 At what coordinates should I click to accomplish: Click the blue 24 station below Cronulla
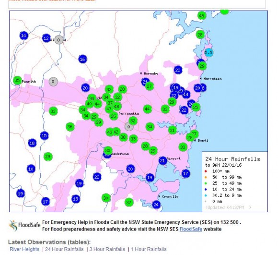[x=156, y=205]
